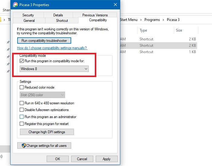Run the compatibility troubleshooter
Image resolution: width=212 pixels, height=166 pixels.
pyautogui.click(x=44, y=41)
